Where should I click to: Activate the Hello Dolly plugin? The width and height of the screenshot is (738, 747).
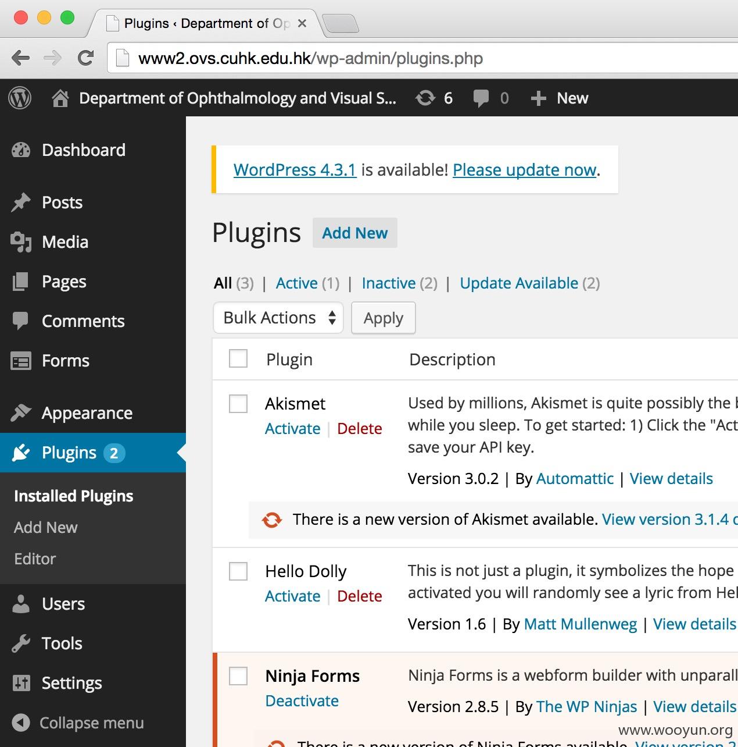point(293,596)
